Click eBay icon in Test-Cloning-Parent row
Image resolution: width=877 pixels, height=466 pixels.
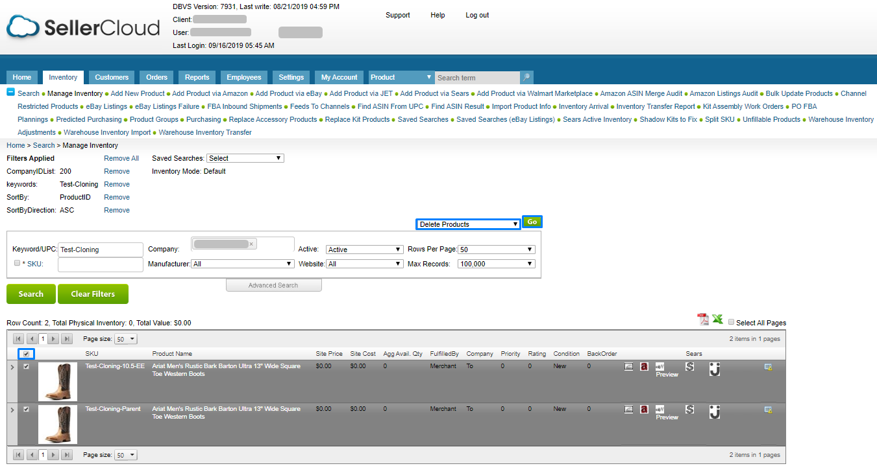coord(660,409)
